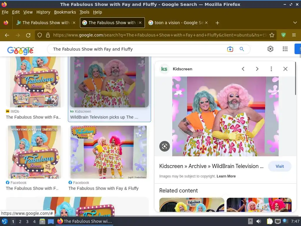Viewport: 301px width, 226px height.
Task: View site security padlock information
Action: (48, 35)
